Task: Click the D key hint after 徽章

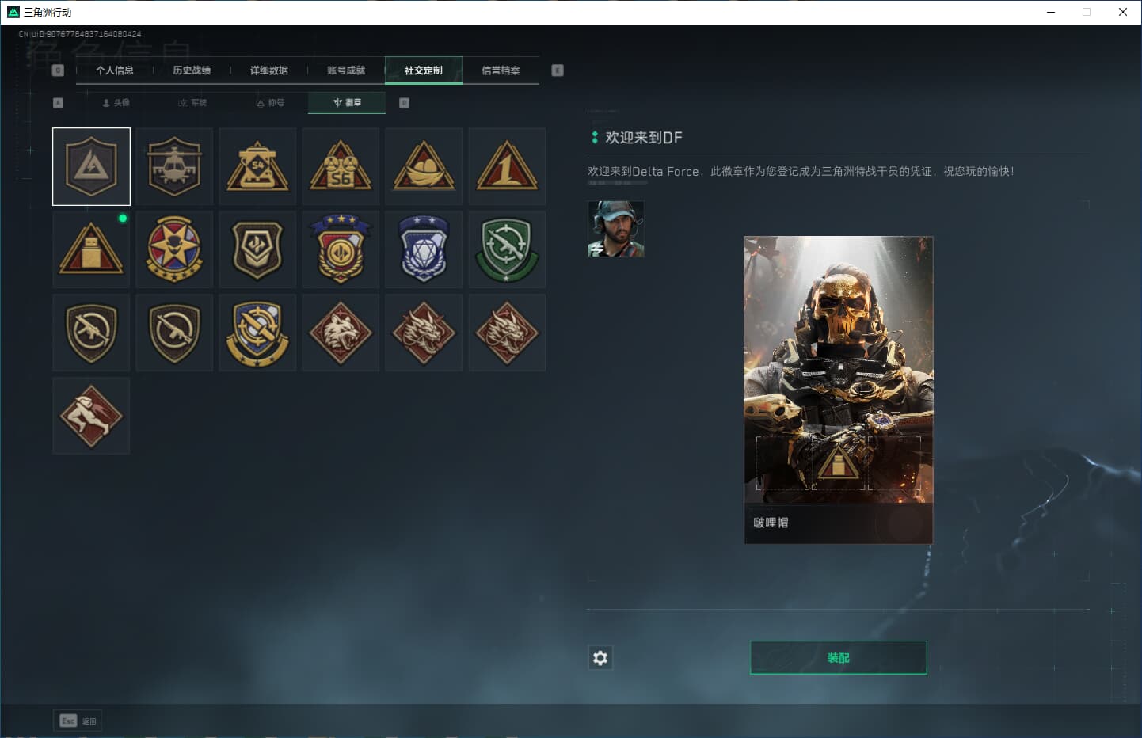Action: (404, 103)
